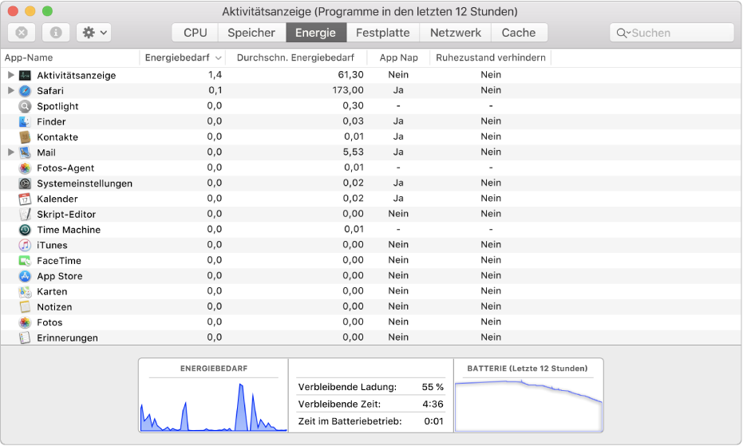The image size is (743, 446).
Task: Click the Verbleibende Zeit 4:36 value
Action: pos(433,404)
